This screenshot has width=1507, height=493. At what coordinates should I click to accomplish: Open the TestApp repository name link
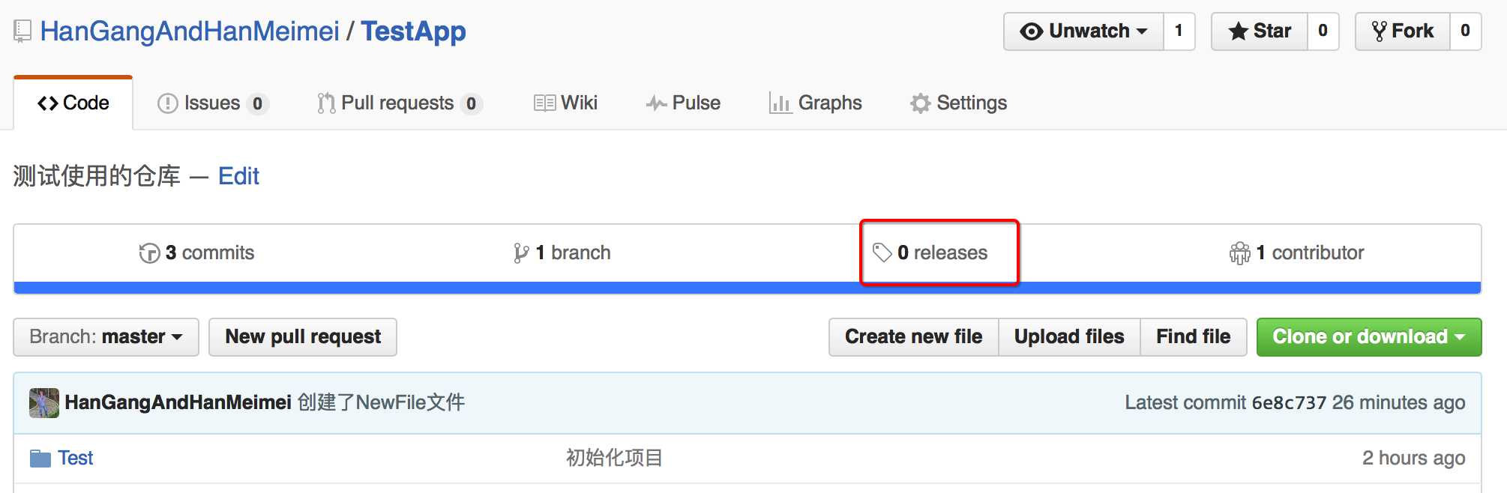click(413, 31)
